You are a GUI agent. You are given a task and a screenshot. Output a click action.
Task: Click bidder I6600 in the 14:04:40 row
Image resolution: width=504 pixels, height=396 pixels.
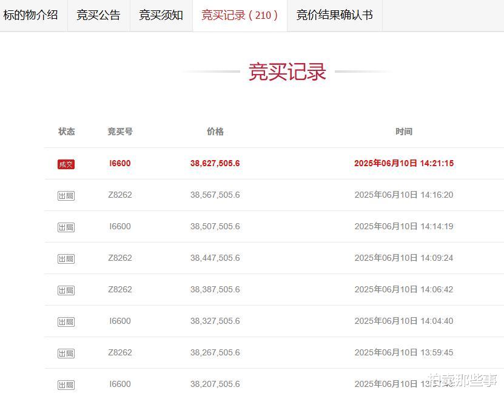click(120, 321)
